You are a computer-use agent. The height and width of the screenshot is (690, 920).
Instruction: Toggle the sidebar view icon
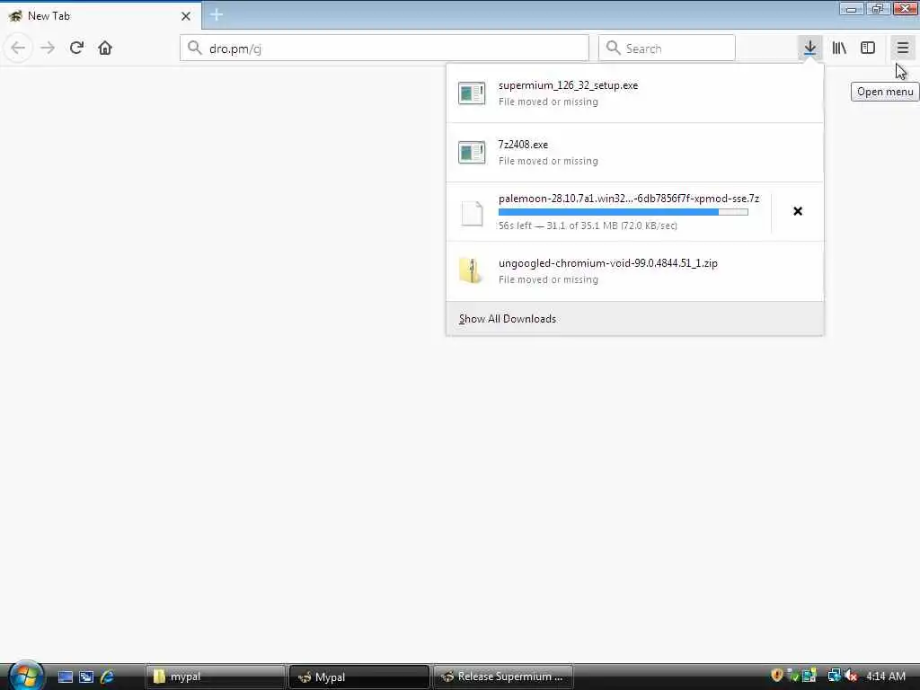[868, 49]
